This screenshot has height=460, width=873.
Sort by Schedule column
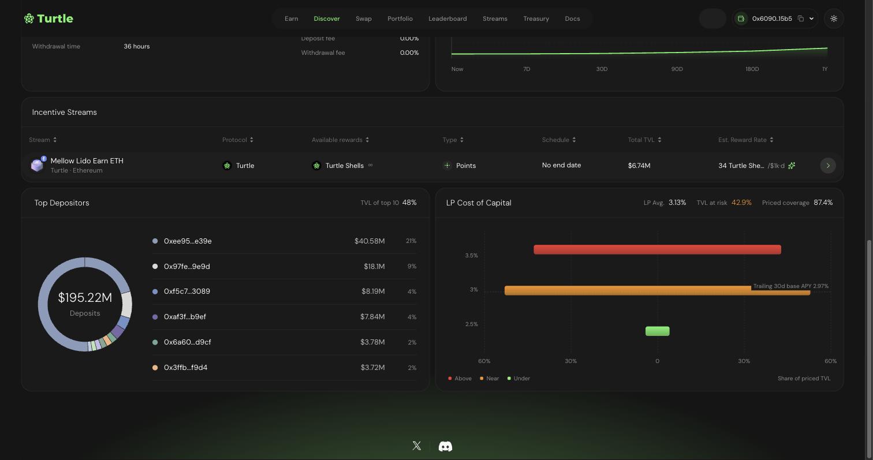pyautogui.click(x=559, y=140)
